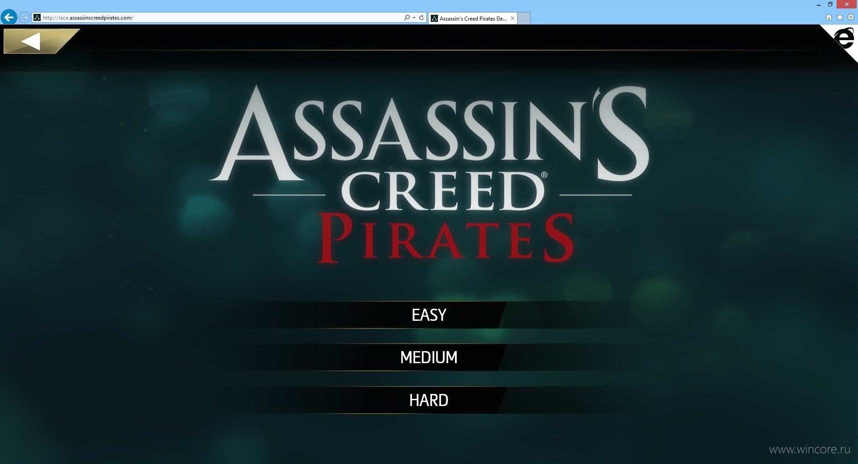Open the address bar dropdown arrow
Image resolution: width=858 pixels, height=464 pixels.
coord(414,18)
